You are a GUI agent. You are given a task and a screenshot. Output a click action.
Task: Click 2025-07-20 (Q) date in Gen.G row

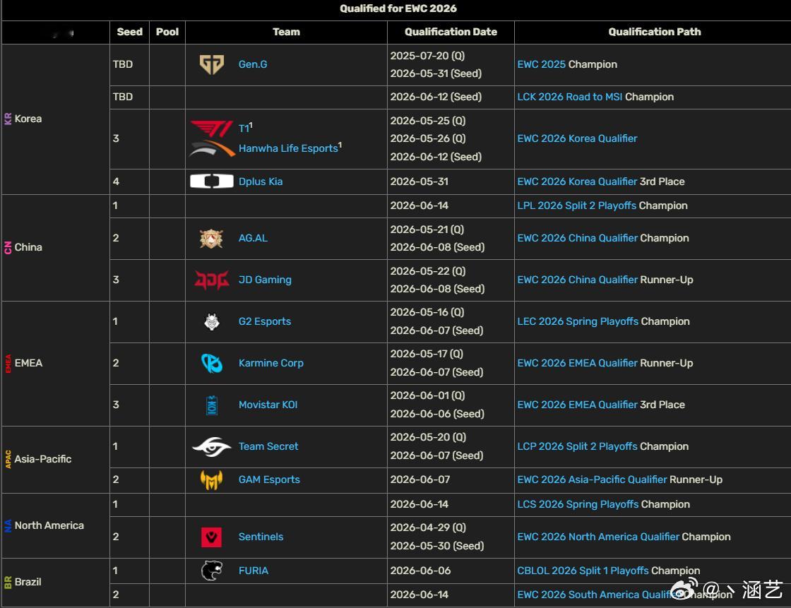click(x=427, y=56)
